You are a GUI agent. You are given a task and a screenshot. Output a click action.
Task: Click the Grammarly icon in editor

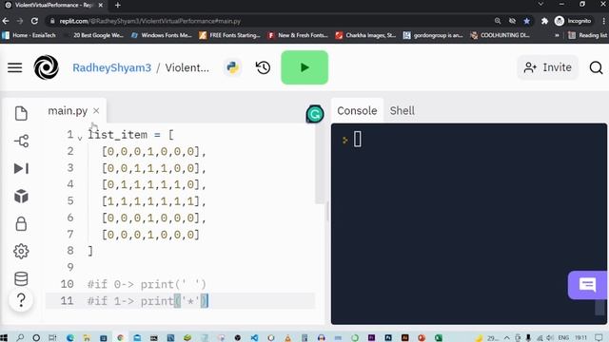[315, 114]
